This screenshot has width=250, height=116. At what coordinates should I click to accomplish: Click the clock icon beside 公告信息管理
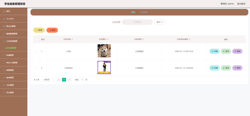click(x=4, y=41)
